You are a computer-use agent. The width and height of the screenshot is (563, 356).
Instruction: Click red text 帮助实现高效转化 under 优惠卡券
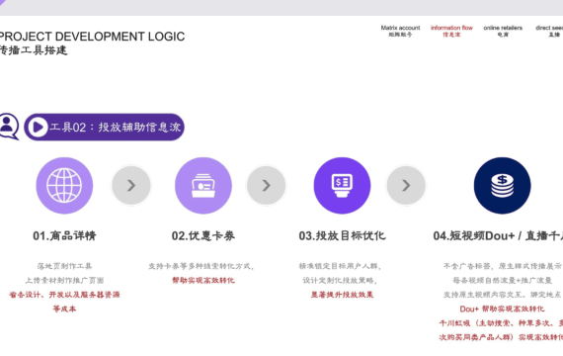[x=203, y=280]
